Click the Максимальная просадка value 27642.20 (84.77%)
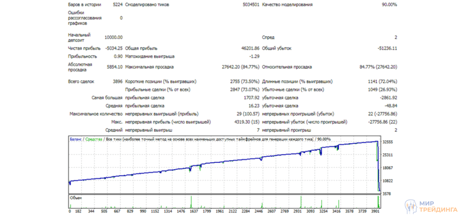Viewport: 466px width, 215px height. [x=240, y=67]
